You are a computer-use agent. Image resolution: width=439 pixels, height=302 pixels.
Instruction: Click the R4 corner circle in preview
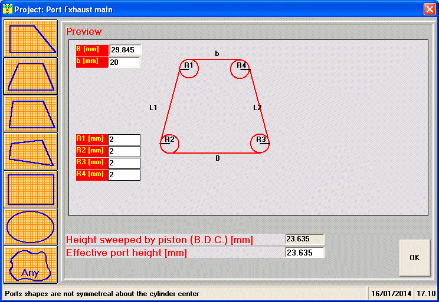(240, 69)
